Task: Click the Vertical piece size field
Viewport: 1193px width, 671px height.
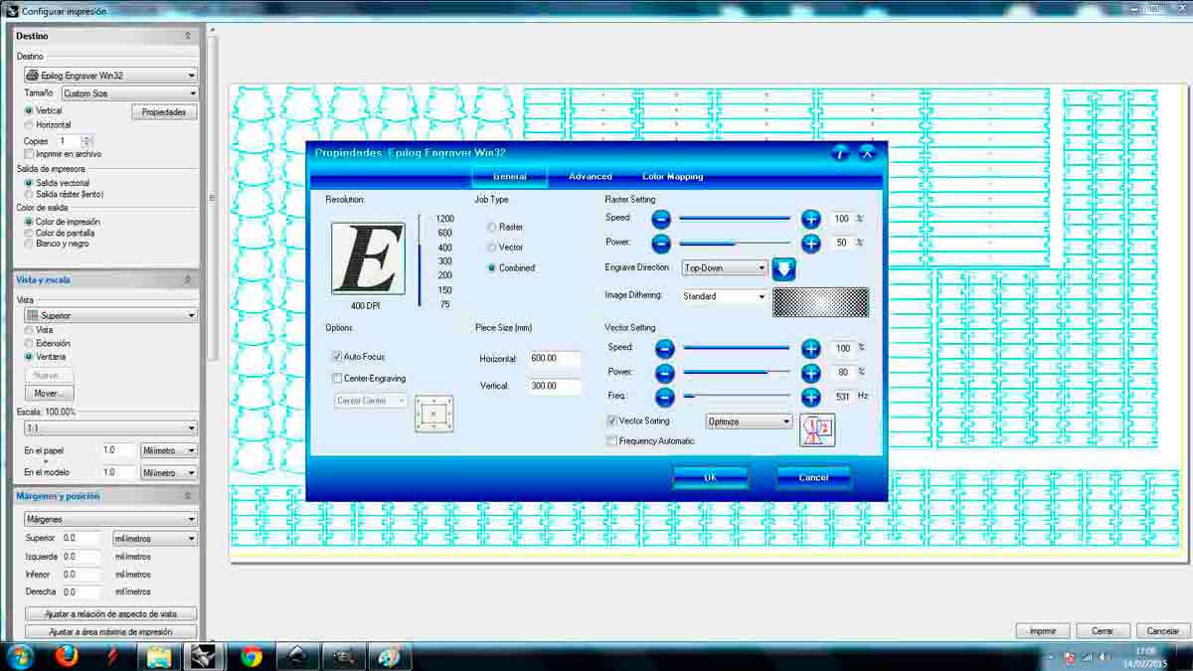Action: click(x=555, y=386)
